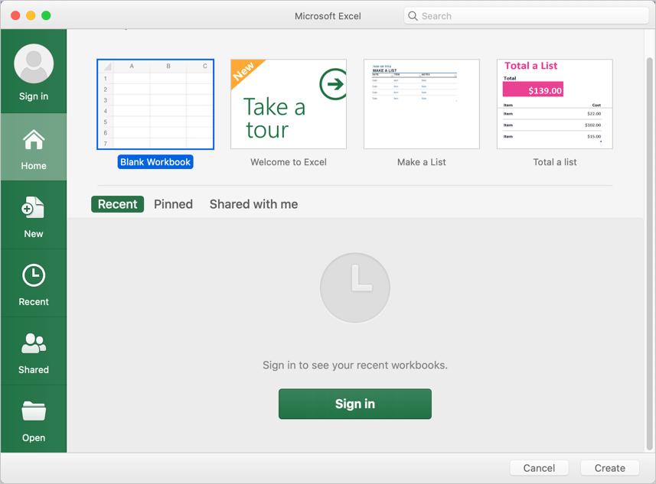Screen dimensions: 656x484
Task: Open the Shared people icon in the sidebar
Action: pyautogui.click(x=34, y=343)
